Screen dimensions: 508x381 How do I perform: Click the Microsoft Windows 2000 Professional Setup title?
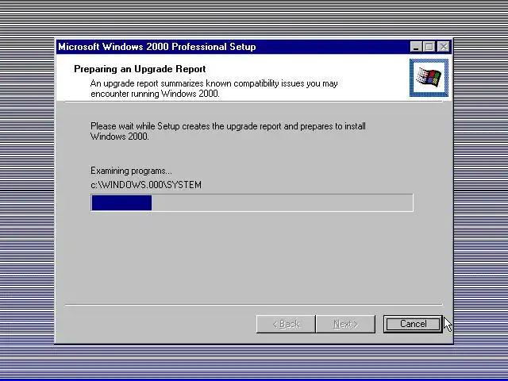point(157,47)
